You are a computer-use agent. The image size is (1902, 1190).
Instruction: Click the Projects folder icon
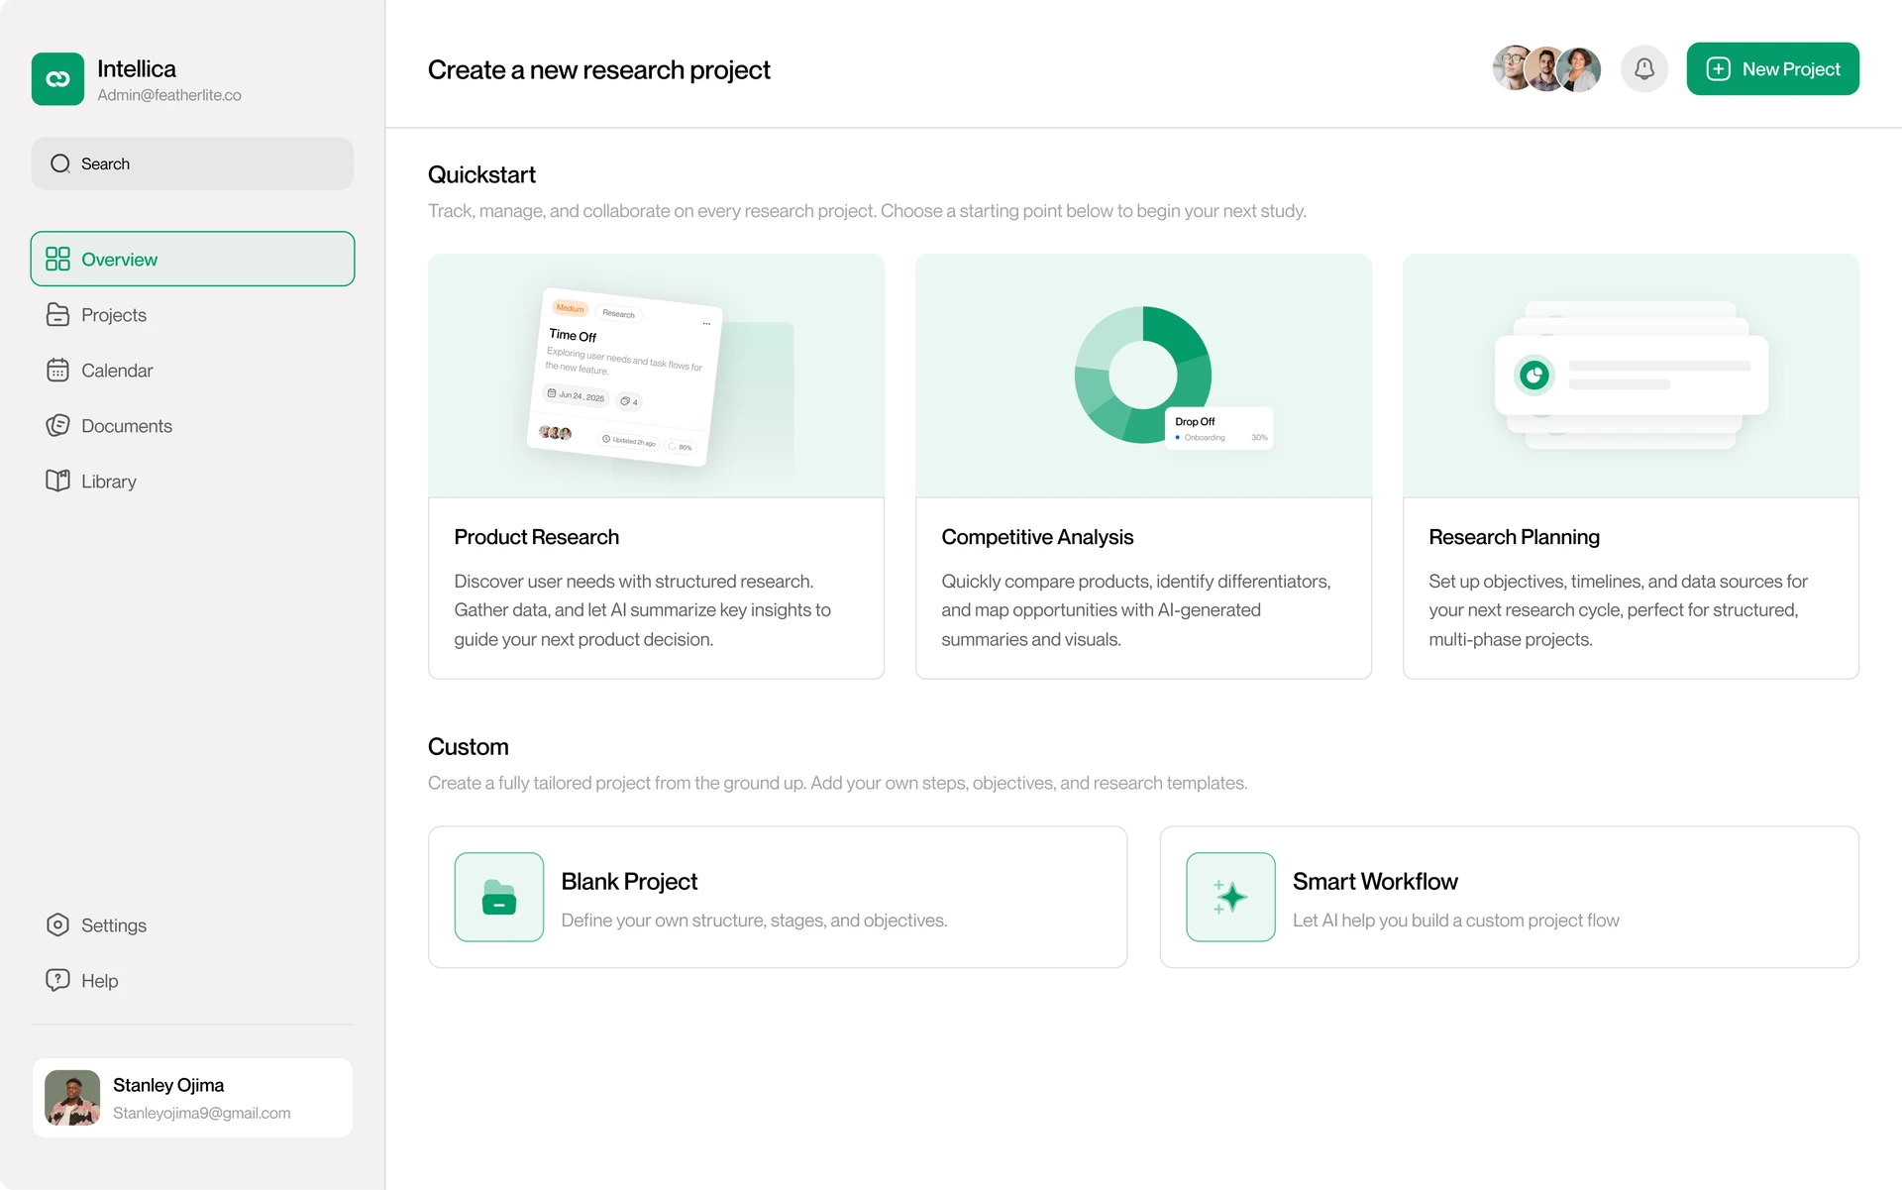[57, 314]
